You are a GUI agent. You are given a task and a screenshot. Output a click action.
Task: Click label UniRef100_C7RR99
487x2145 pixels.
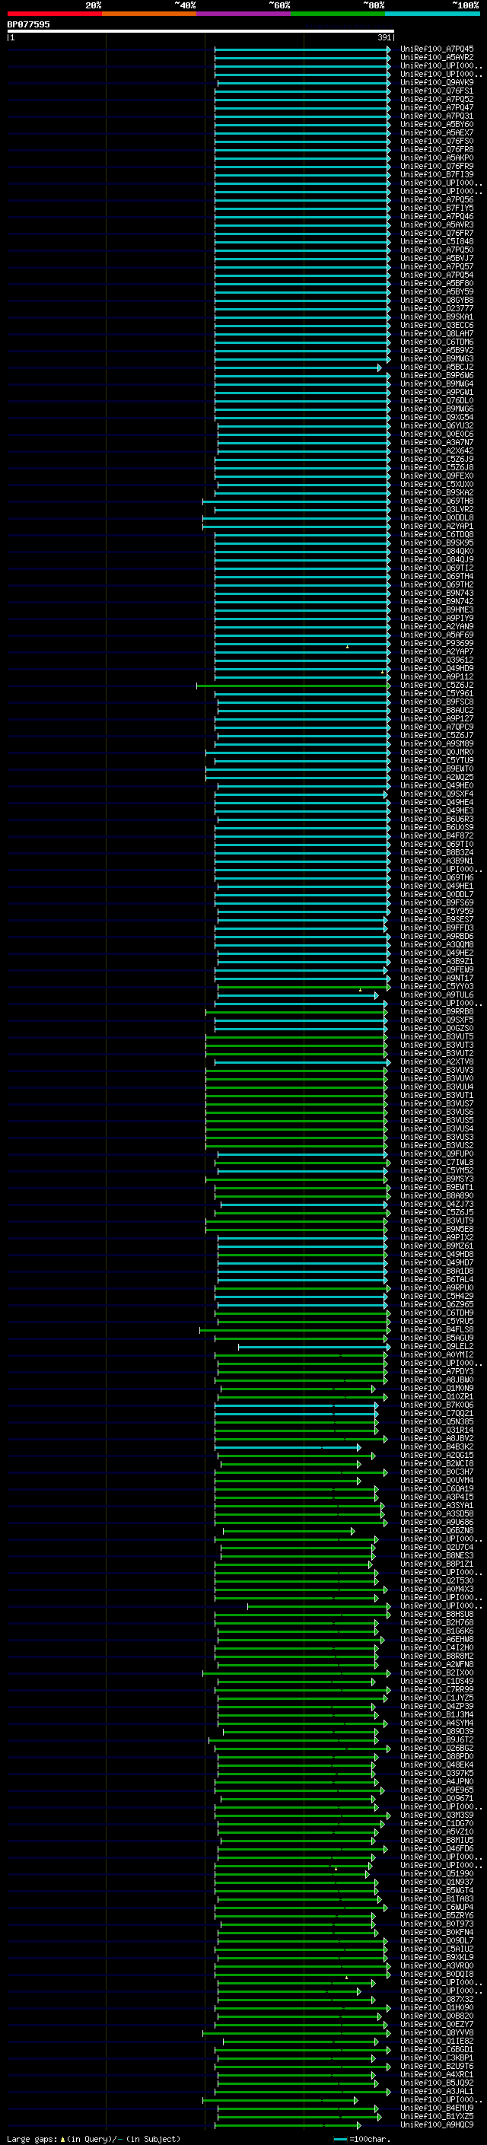point(437,1689)
